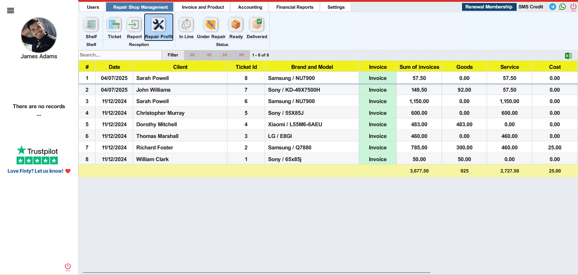Go to first page arrow
This screenshot has height=275, width=578.
(x=192, y=55)
